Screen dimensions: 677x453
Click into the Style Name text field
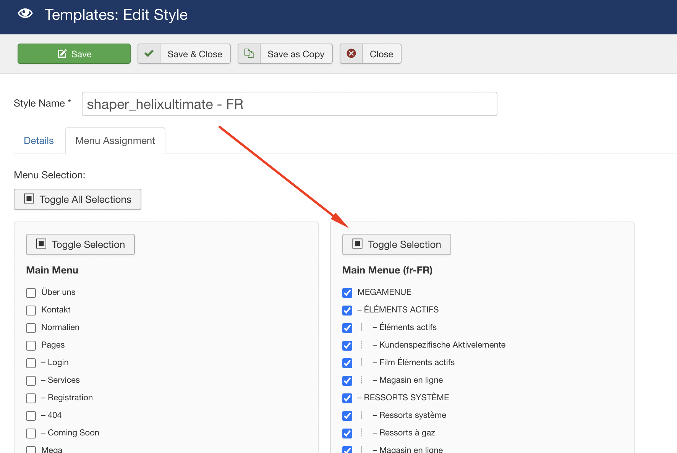click(289, 104)
